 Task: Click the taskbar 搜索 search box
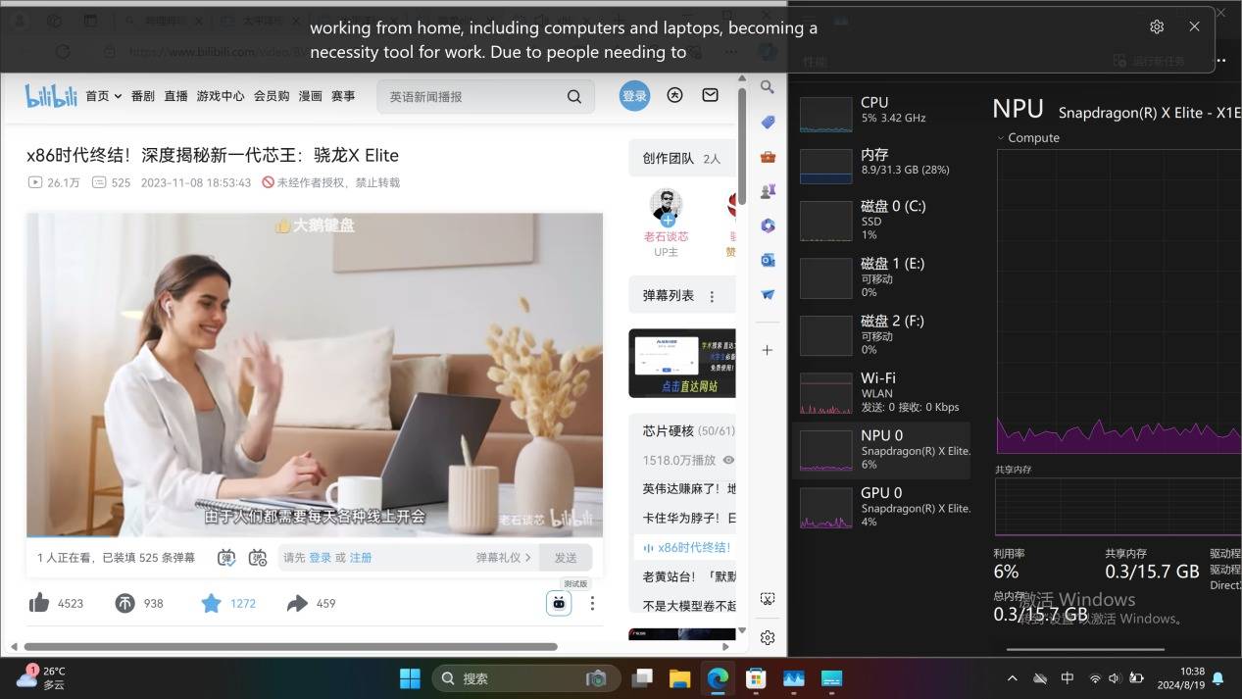[526, 678]
